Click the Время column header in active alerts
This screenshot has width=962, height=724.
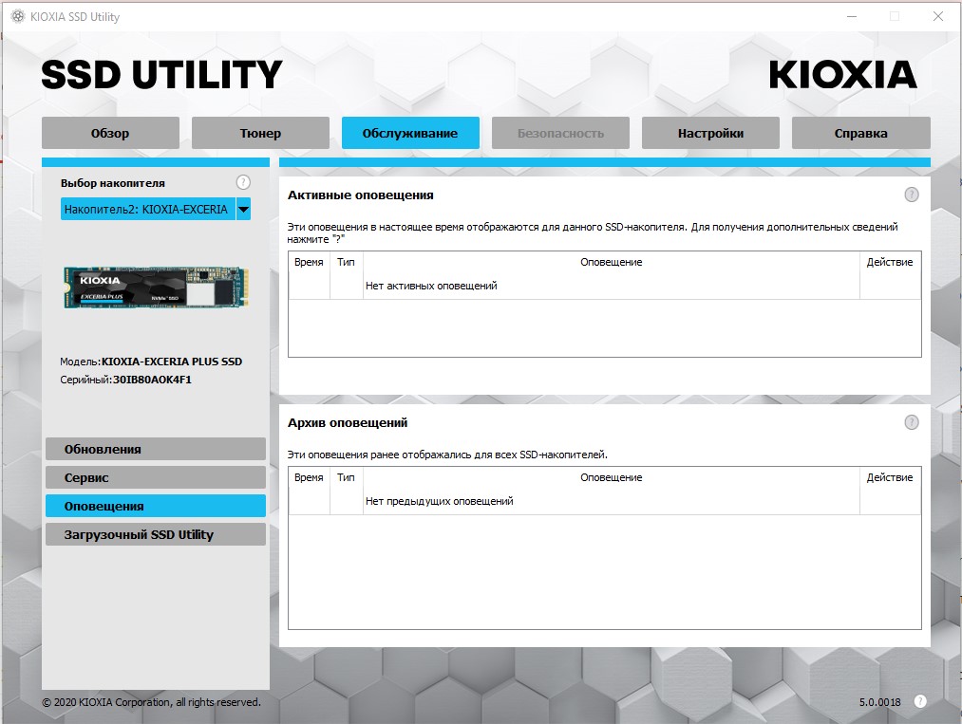(309, 262)
